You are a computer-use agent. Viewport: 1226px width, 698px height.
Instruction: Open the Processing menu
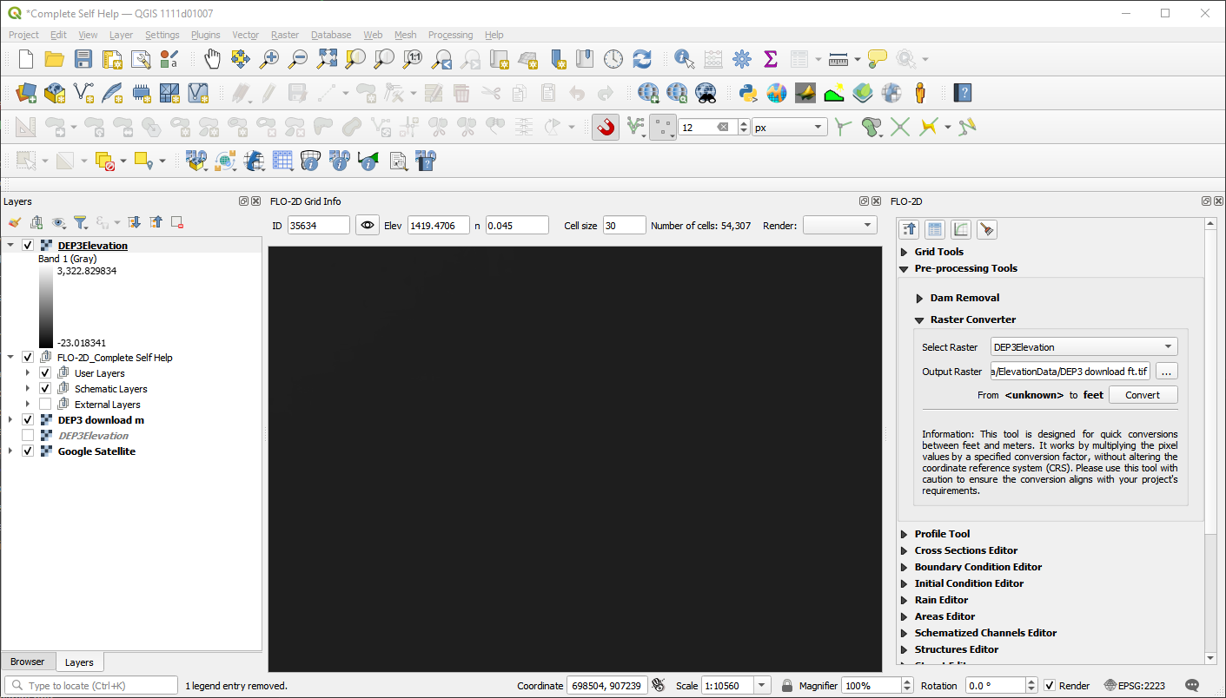pos(450,35)
